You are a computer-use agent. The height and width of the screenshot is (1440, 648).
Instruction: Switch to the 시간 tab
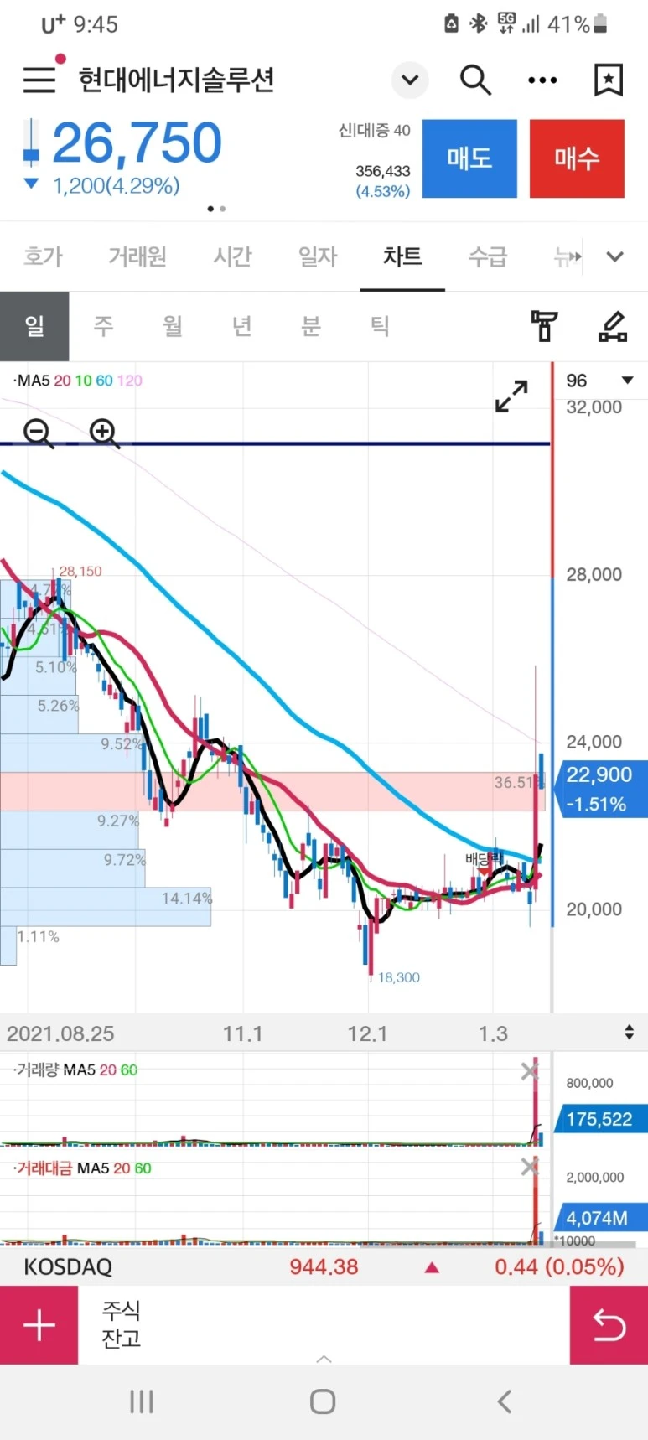232,256
